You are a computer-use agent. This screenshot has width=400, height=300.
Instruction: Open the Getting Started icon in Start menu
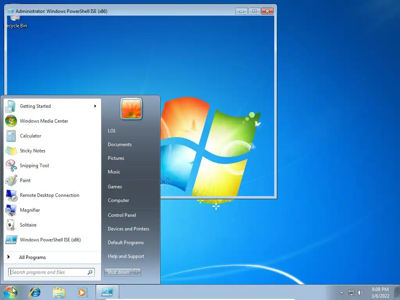11,106
